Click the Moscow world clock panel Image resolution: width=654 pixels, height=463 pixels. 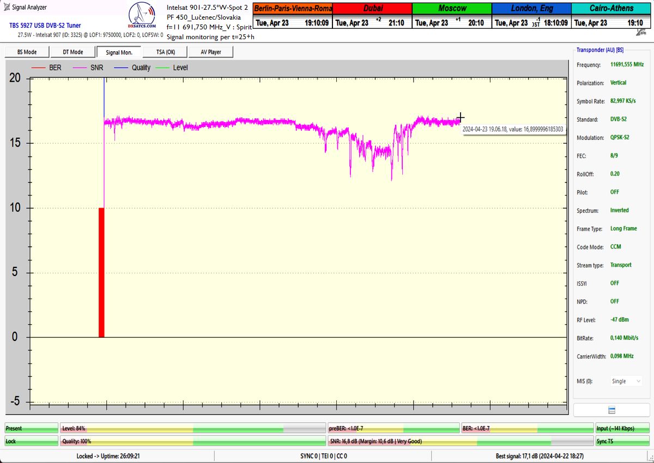point(452,16)
